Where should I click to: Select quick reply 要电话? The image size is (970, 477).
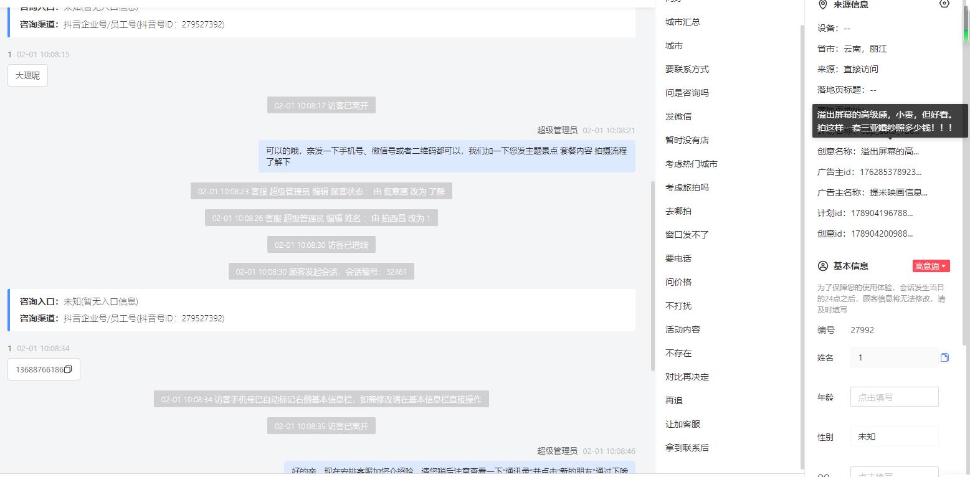pyautogui.click(x=678, y=258)
